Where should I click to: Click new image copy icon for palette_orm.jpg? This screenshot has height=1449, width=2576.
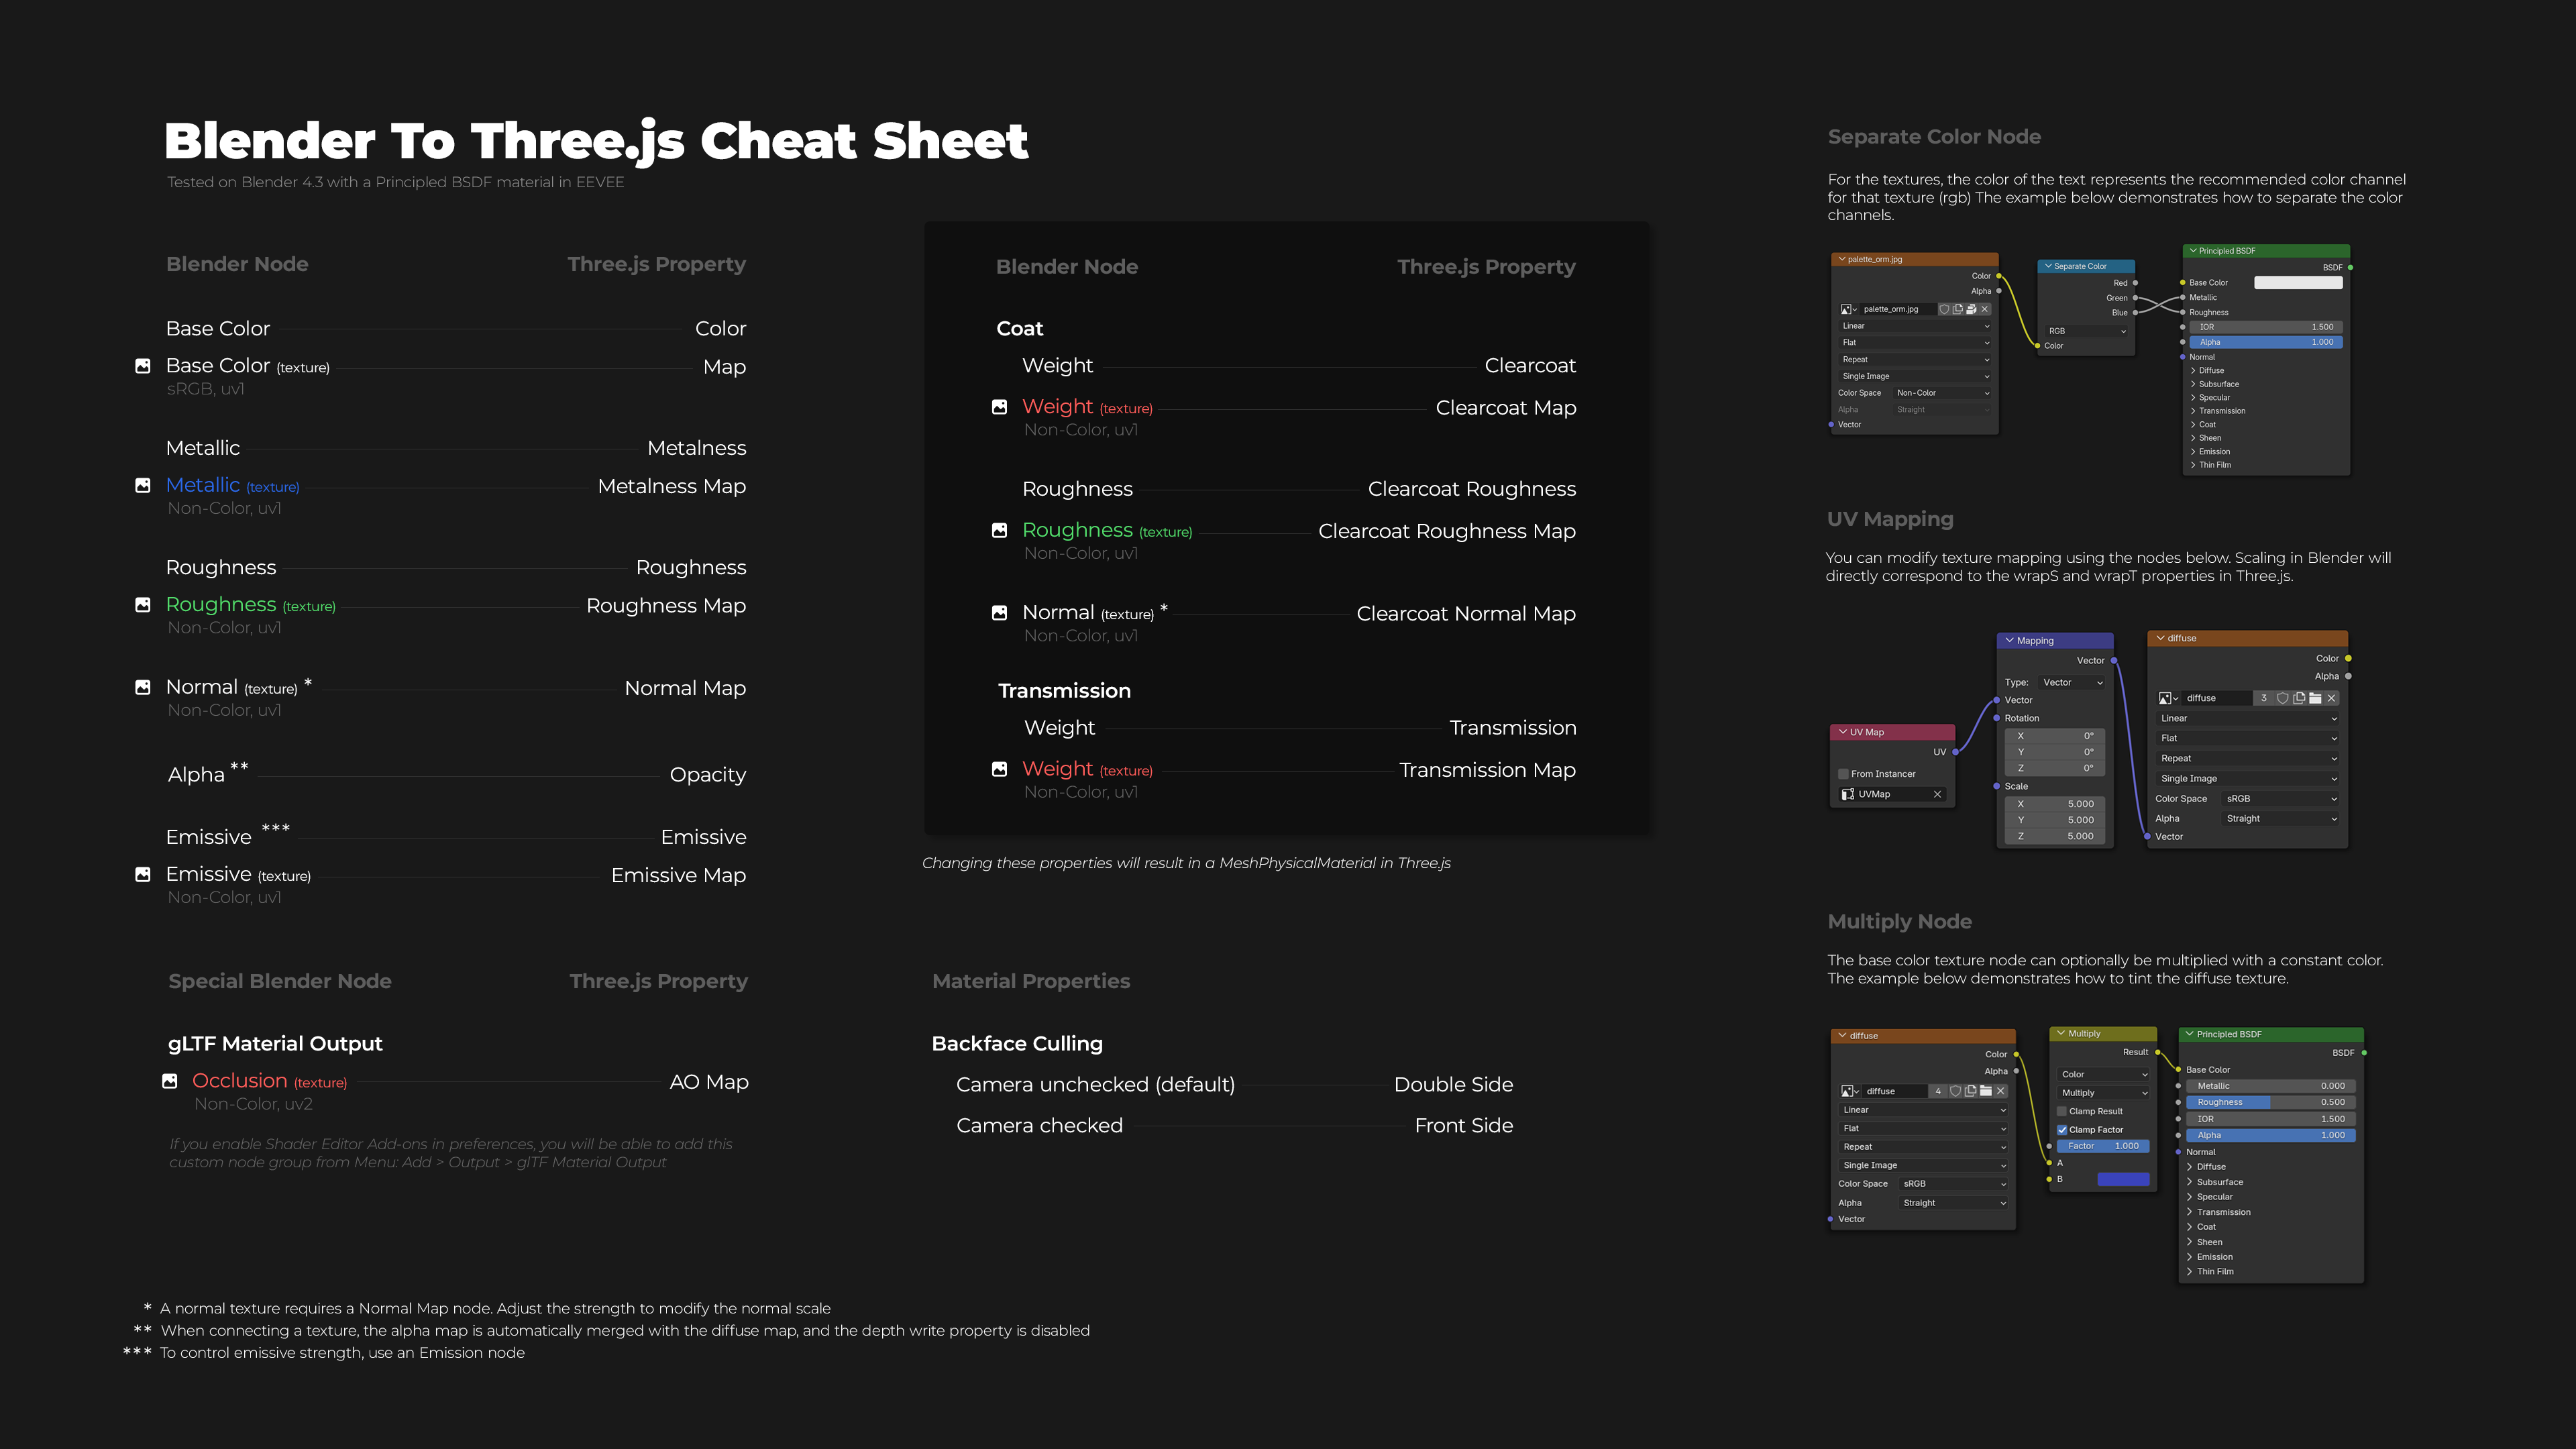1958,309
